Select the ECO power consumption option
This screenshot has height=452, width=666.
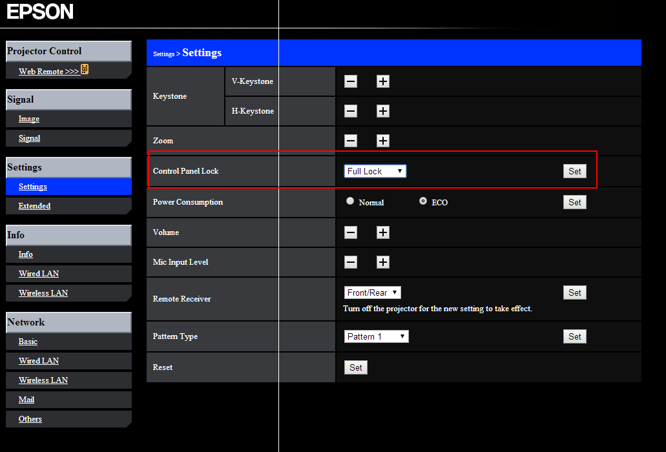[x=422, y=201]
